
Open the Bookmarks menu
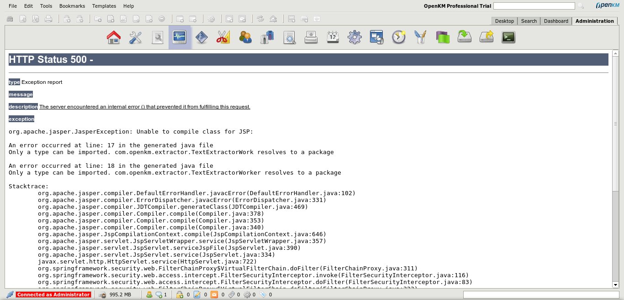click(x=72, y=6)
